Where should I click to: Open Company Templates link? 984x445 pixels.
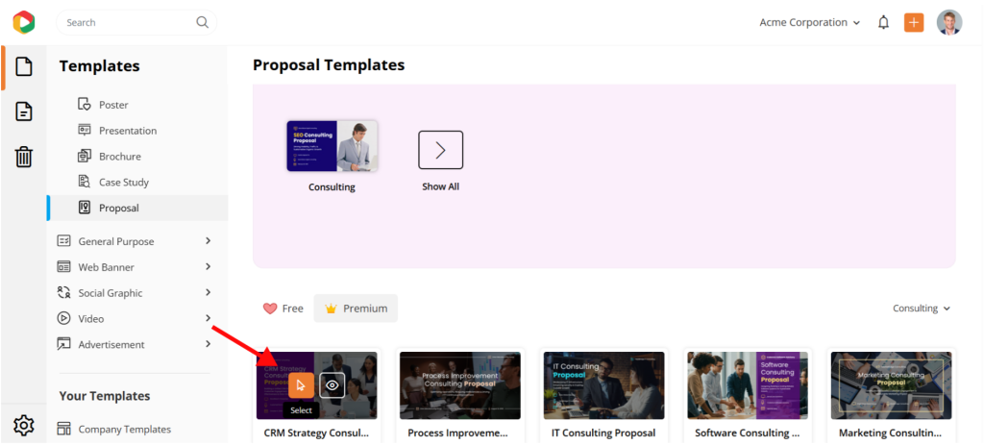tap(124, 430)
